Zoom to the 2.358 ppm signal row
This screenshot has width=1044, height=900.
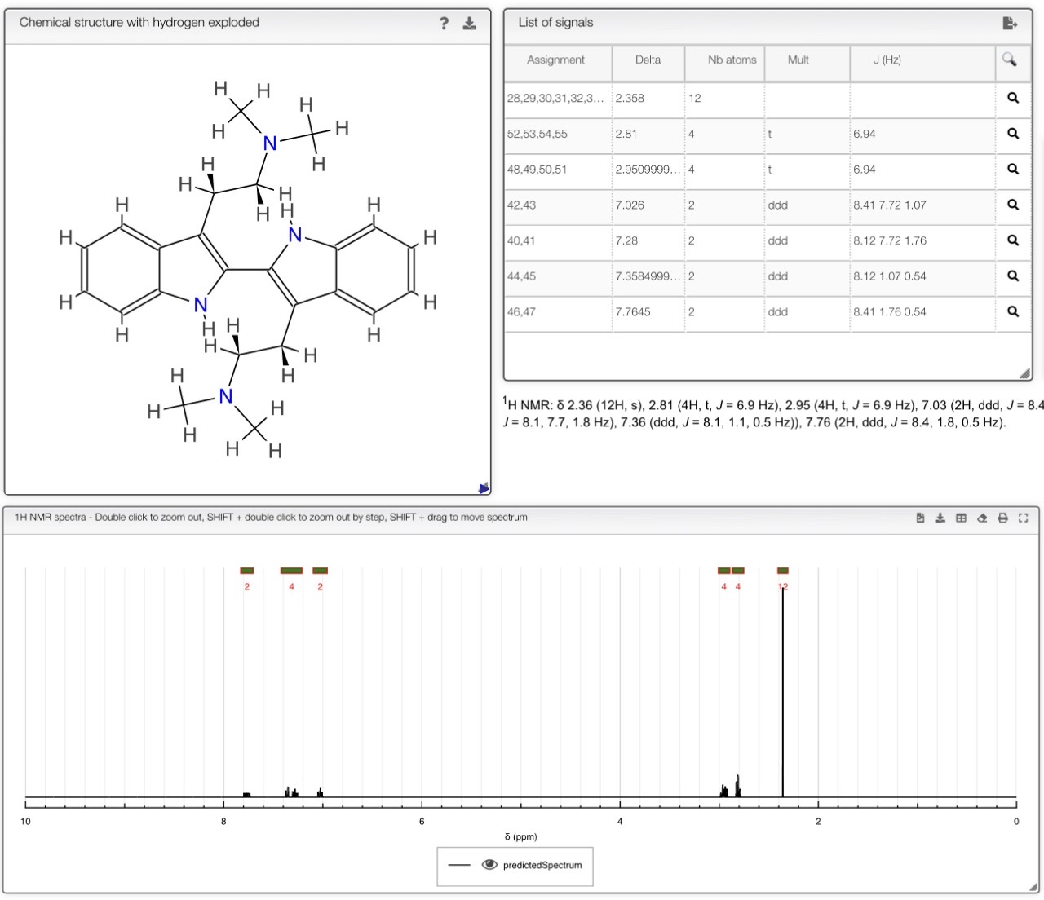tap(1013, 98)
